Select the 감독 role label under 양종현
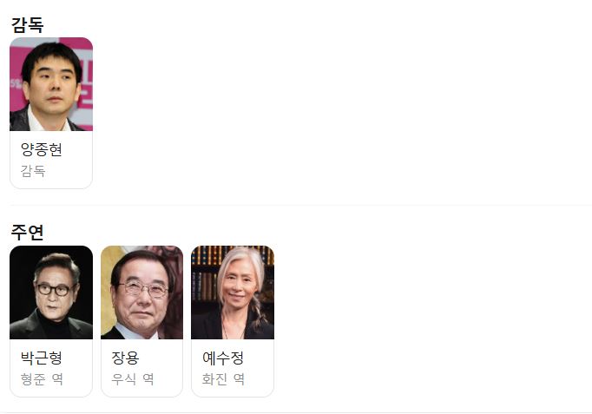592x414 pixels. (x=33, y=171)
